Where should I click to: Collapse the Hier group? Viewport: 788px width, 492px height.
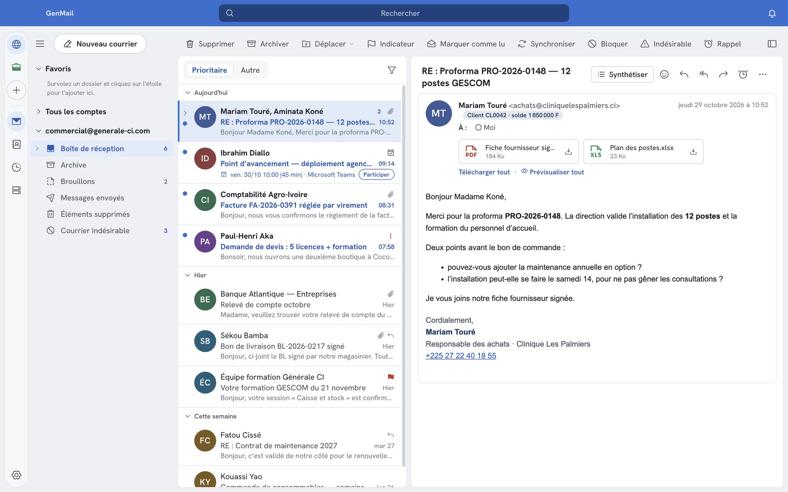pos(188,275)
